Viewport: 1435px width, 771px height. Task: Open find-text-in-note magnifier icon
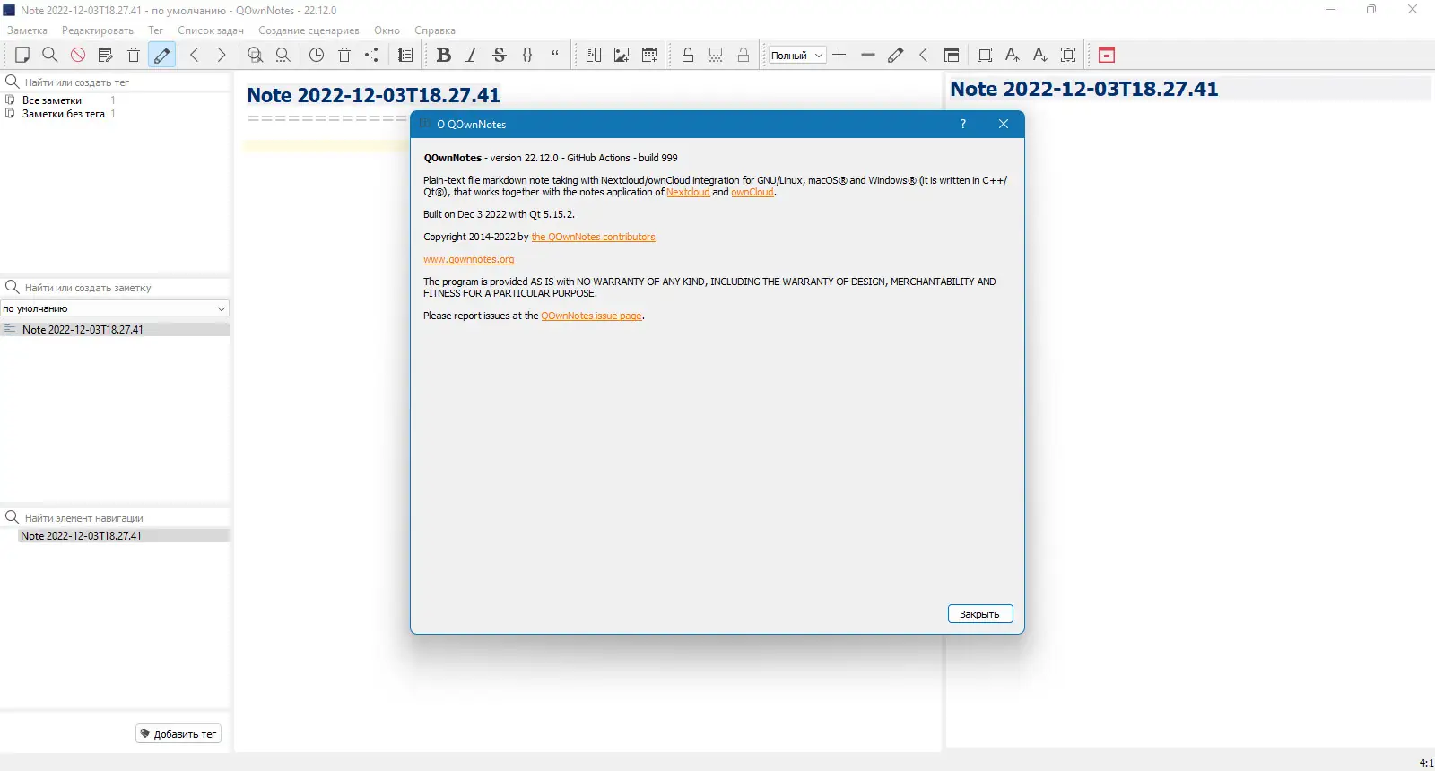click(256, 55)
